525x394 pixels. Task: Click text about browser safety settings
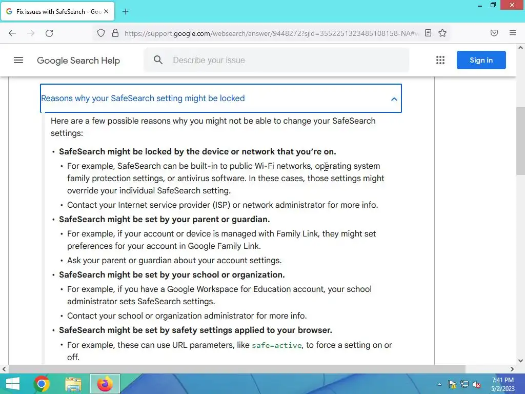pyautogui.click(x=195, y=330)
